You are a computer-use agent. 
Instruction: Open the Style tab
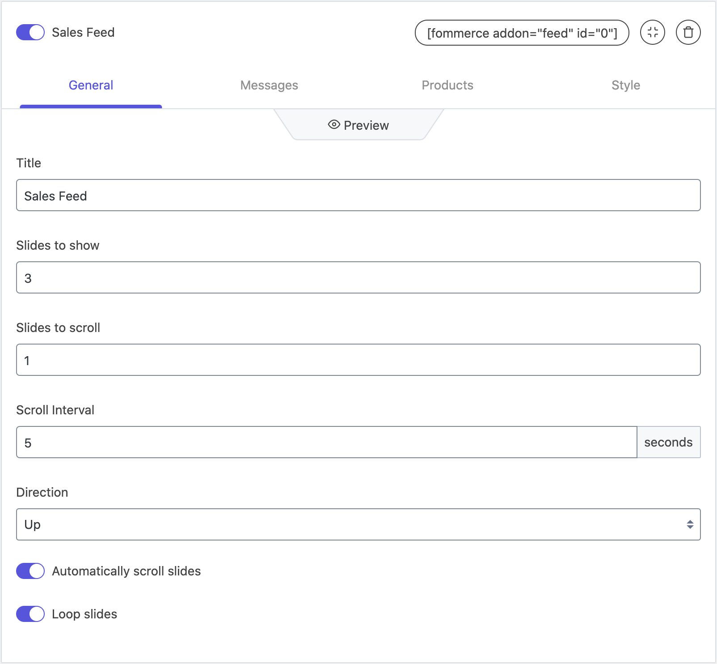pos(626,85)
